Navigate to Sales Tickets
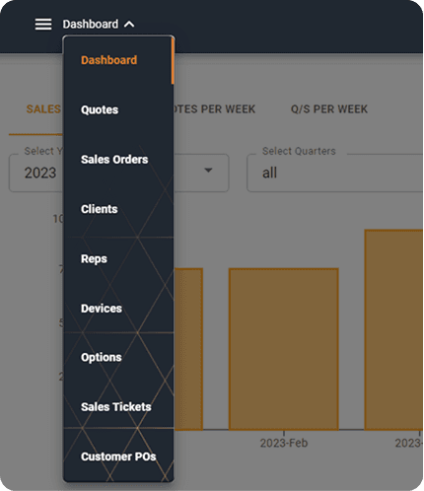 point(116,407)
